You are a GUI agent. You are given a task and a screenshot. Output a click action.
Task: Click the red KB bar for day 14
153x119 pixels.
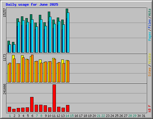point(68,108)
